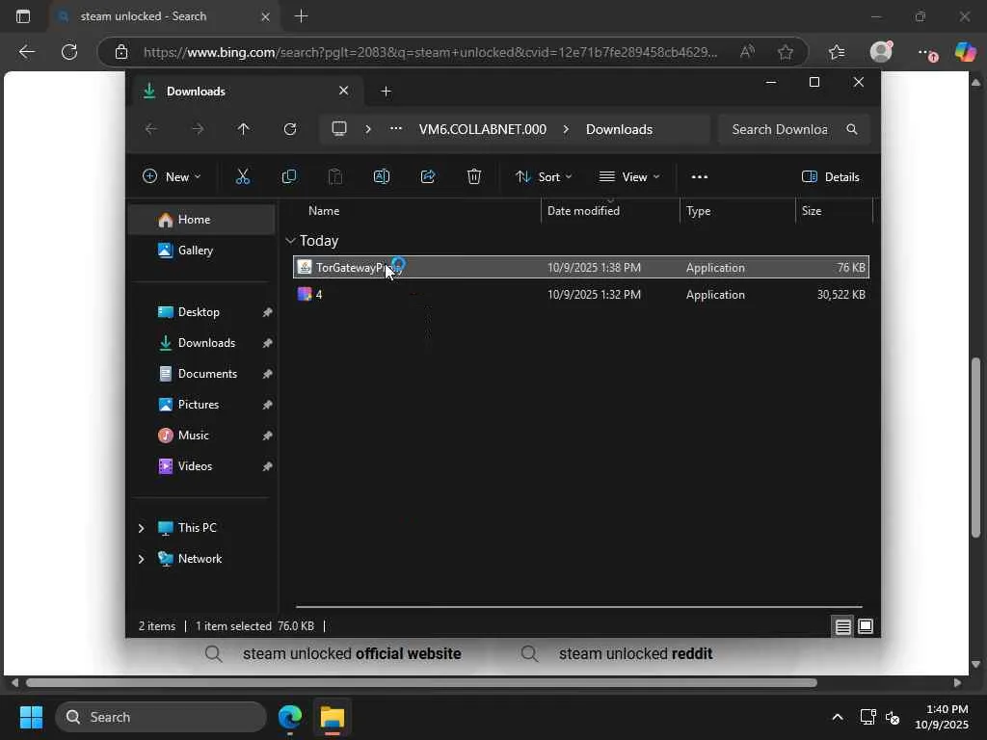The image size is (987, 740).
Task: Open Videos in navigation pane
Action: pos(201,466)
